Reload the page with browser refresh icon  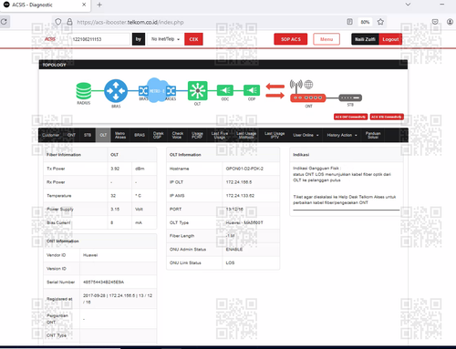[x=4, y=22]
